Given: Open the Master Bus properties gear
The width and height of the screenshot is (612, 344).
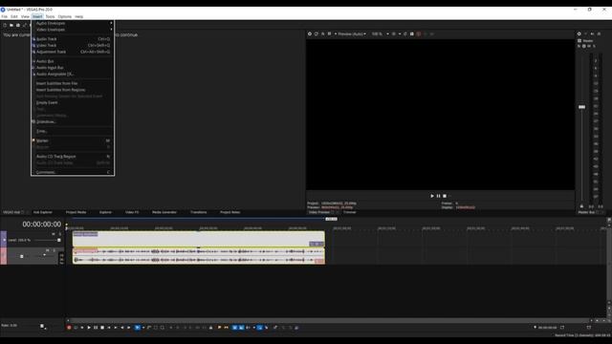Looking at the screenshot, I should (579, 34).
